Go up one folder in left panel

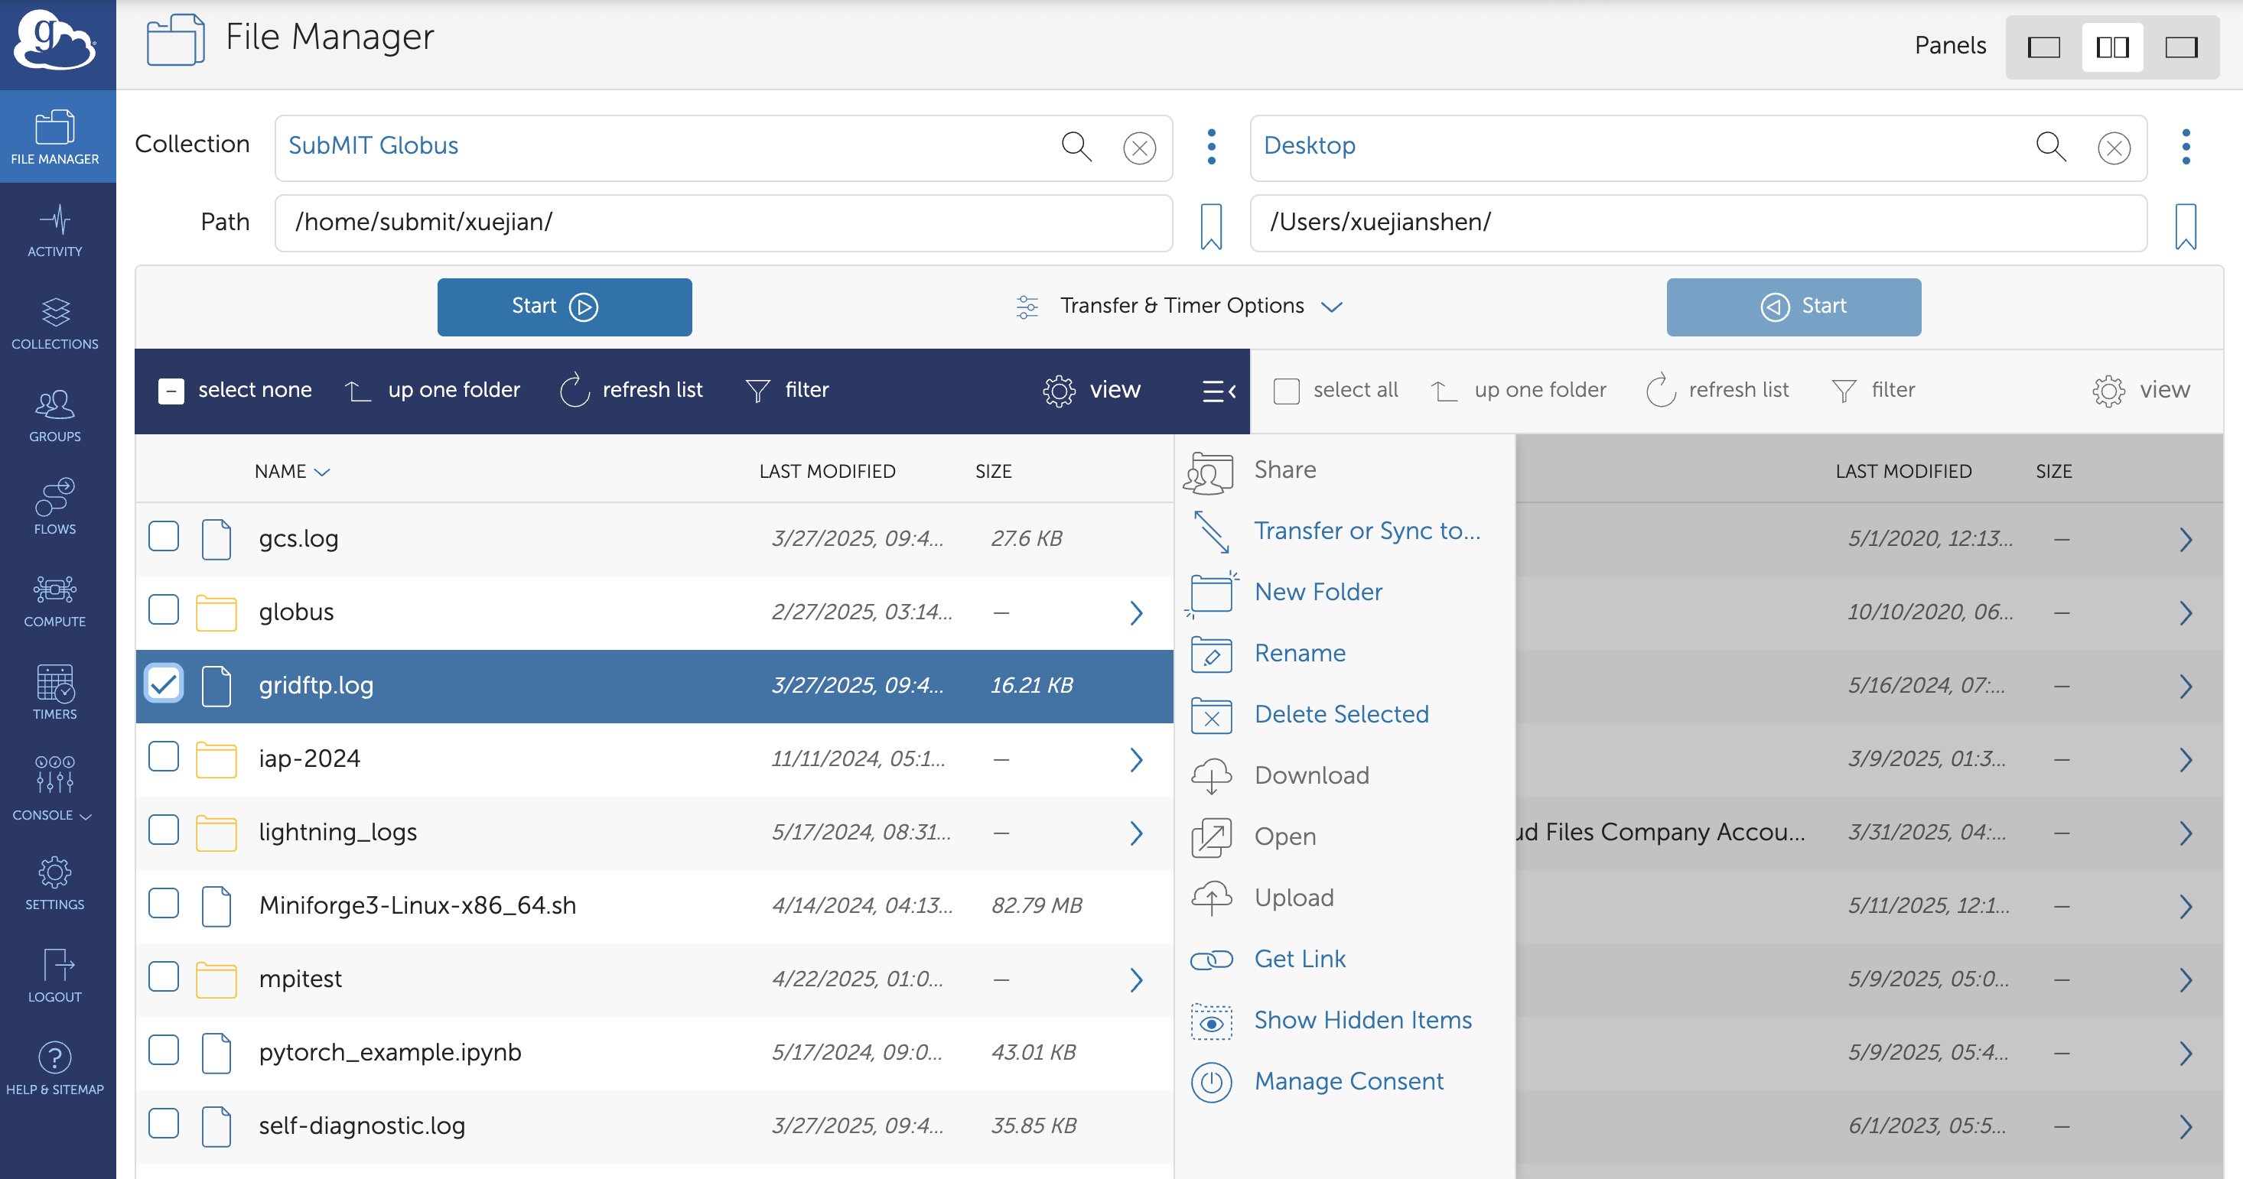click(x=432, y=391)
